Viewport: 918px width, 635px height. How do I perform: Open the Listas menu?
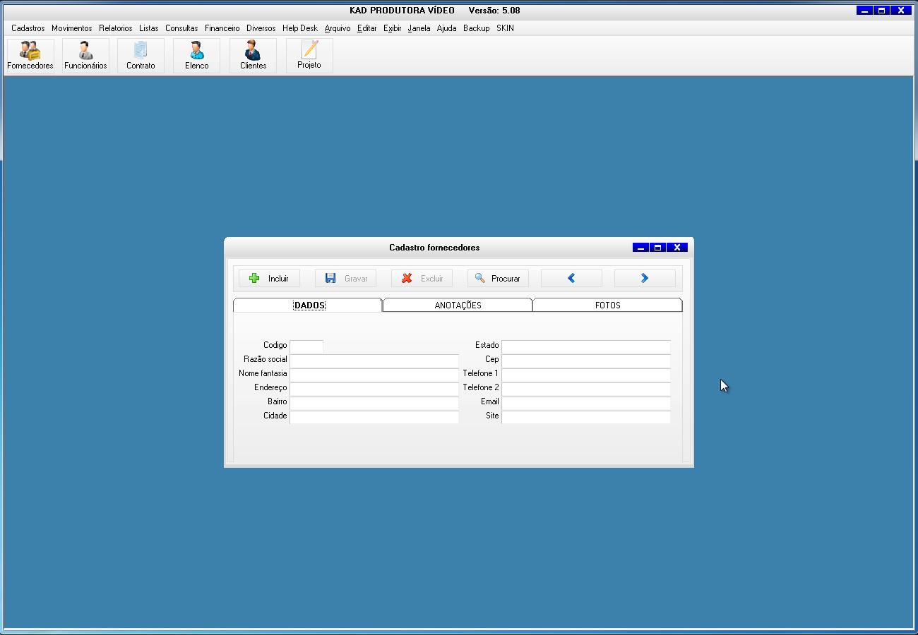(x=149, y=28)
